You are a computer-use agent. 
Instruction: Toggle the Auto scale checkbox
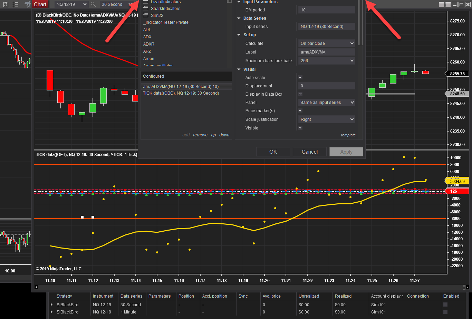300,78
